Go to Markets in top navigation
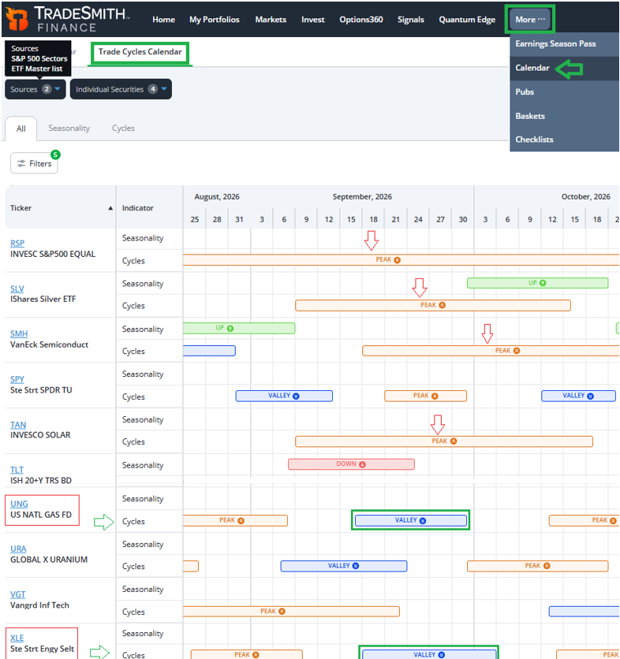The height and width of the screenshot is (659, 620). coord(271,20)
